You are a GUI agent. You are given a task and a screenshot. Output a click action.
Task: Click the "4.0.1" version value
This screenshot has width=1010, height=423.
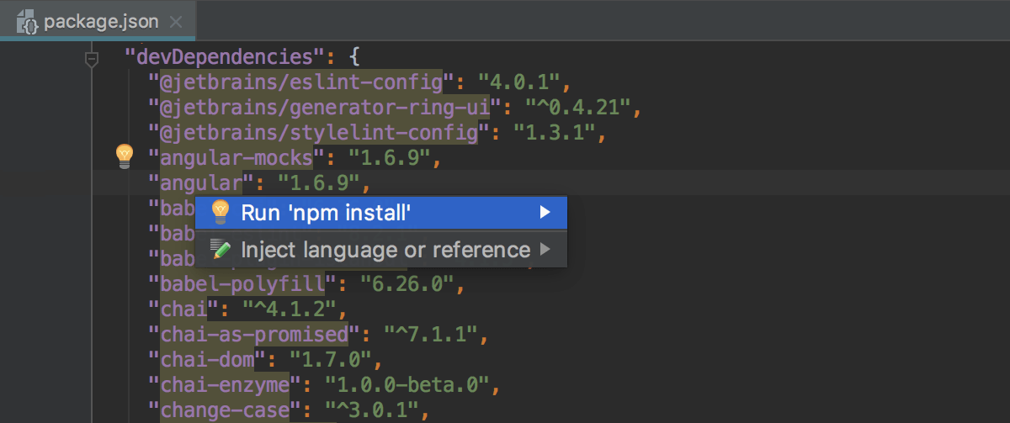coord(519,82)
